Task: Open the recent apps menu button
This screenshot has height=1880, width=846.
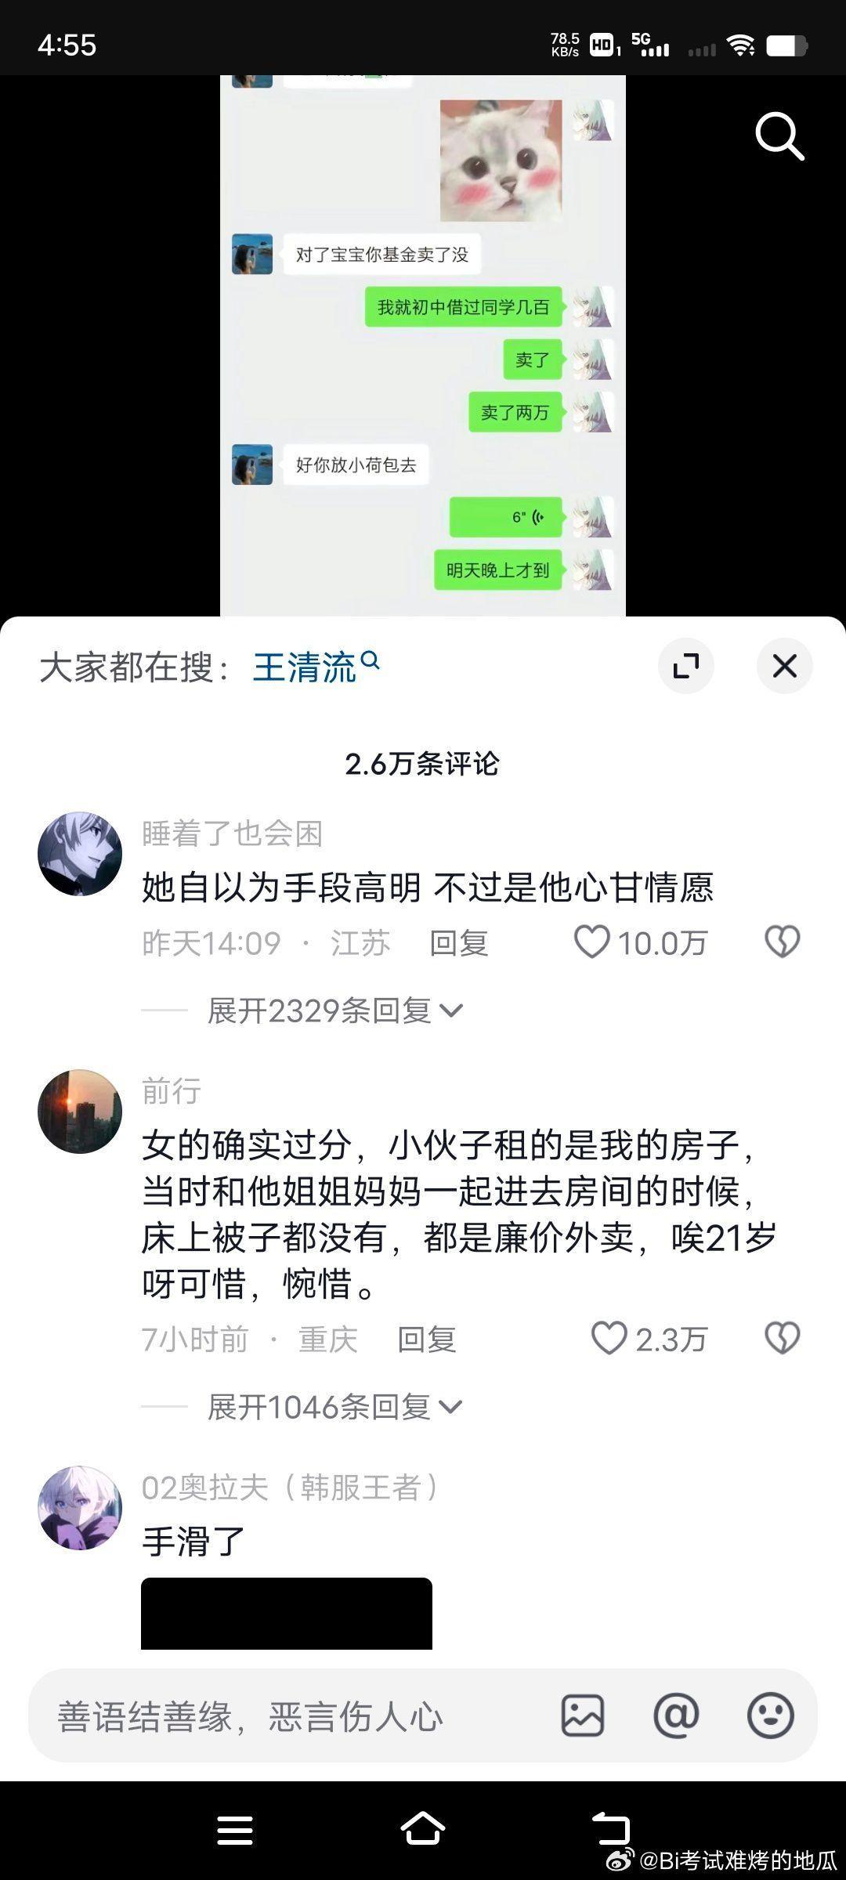Action: click(x=235, y=1831)
